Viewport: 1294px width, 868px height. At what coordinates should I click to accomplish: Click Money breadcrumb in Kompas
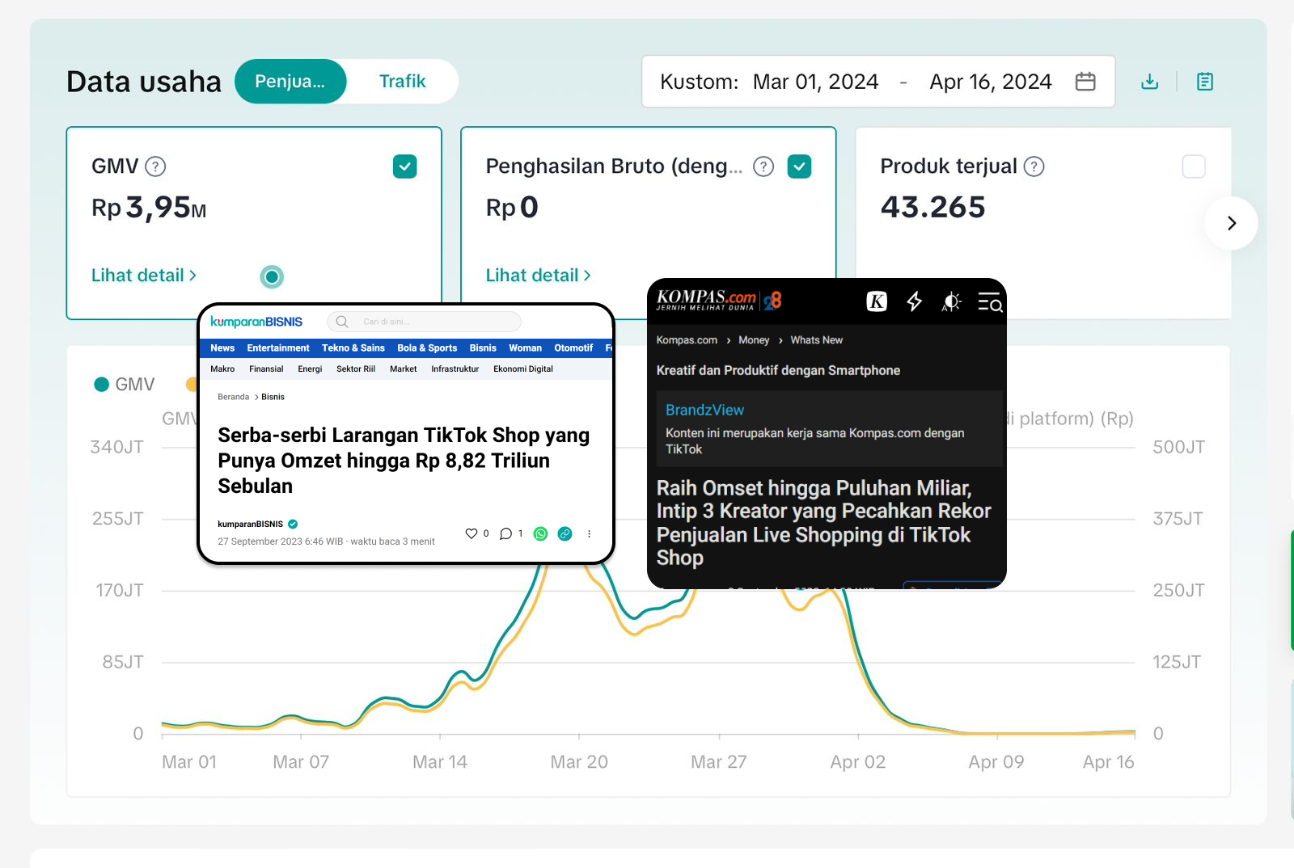tap(754, 340)
